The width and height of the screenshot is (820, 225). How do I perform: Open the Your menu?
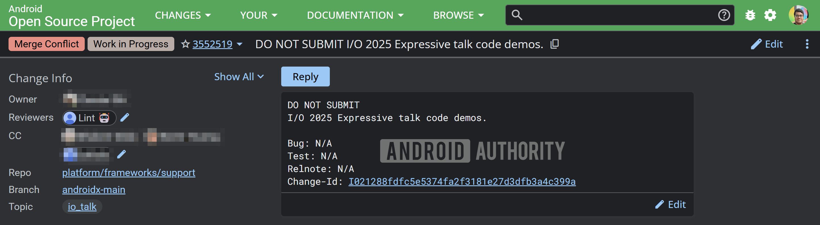pos(258,15)
